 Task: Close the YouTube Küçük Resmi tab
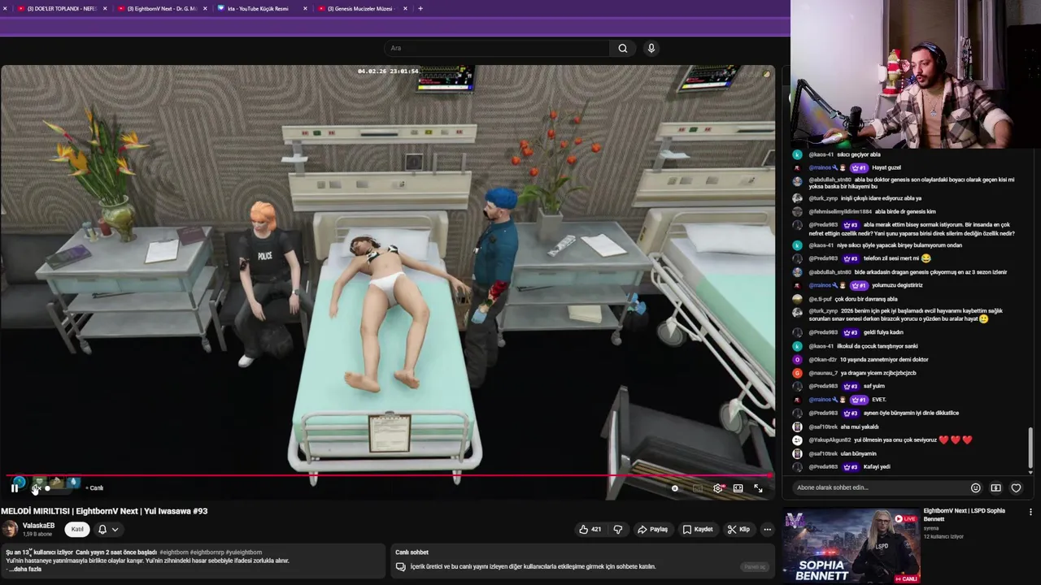305,8
